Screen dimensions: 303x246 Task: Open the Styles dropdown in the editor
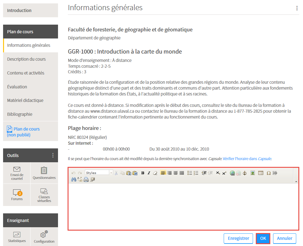pos(99,173)
